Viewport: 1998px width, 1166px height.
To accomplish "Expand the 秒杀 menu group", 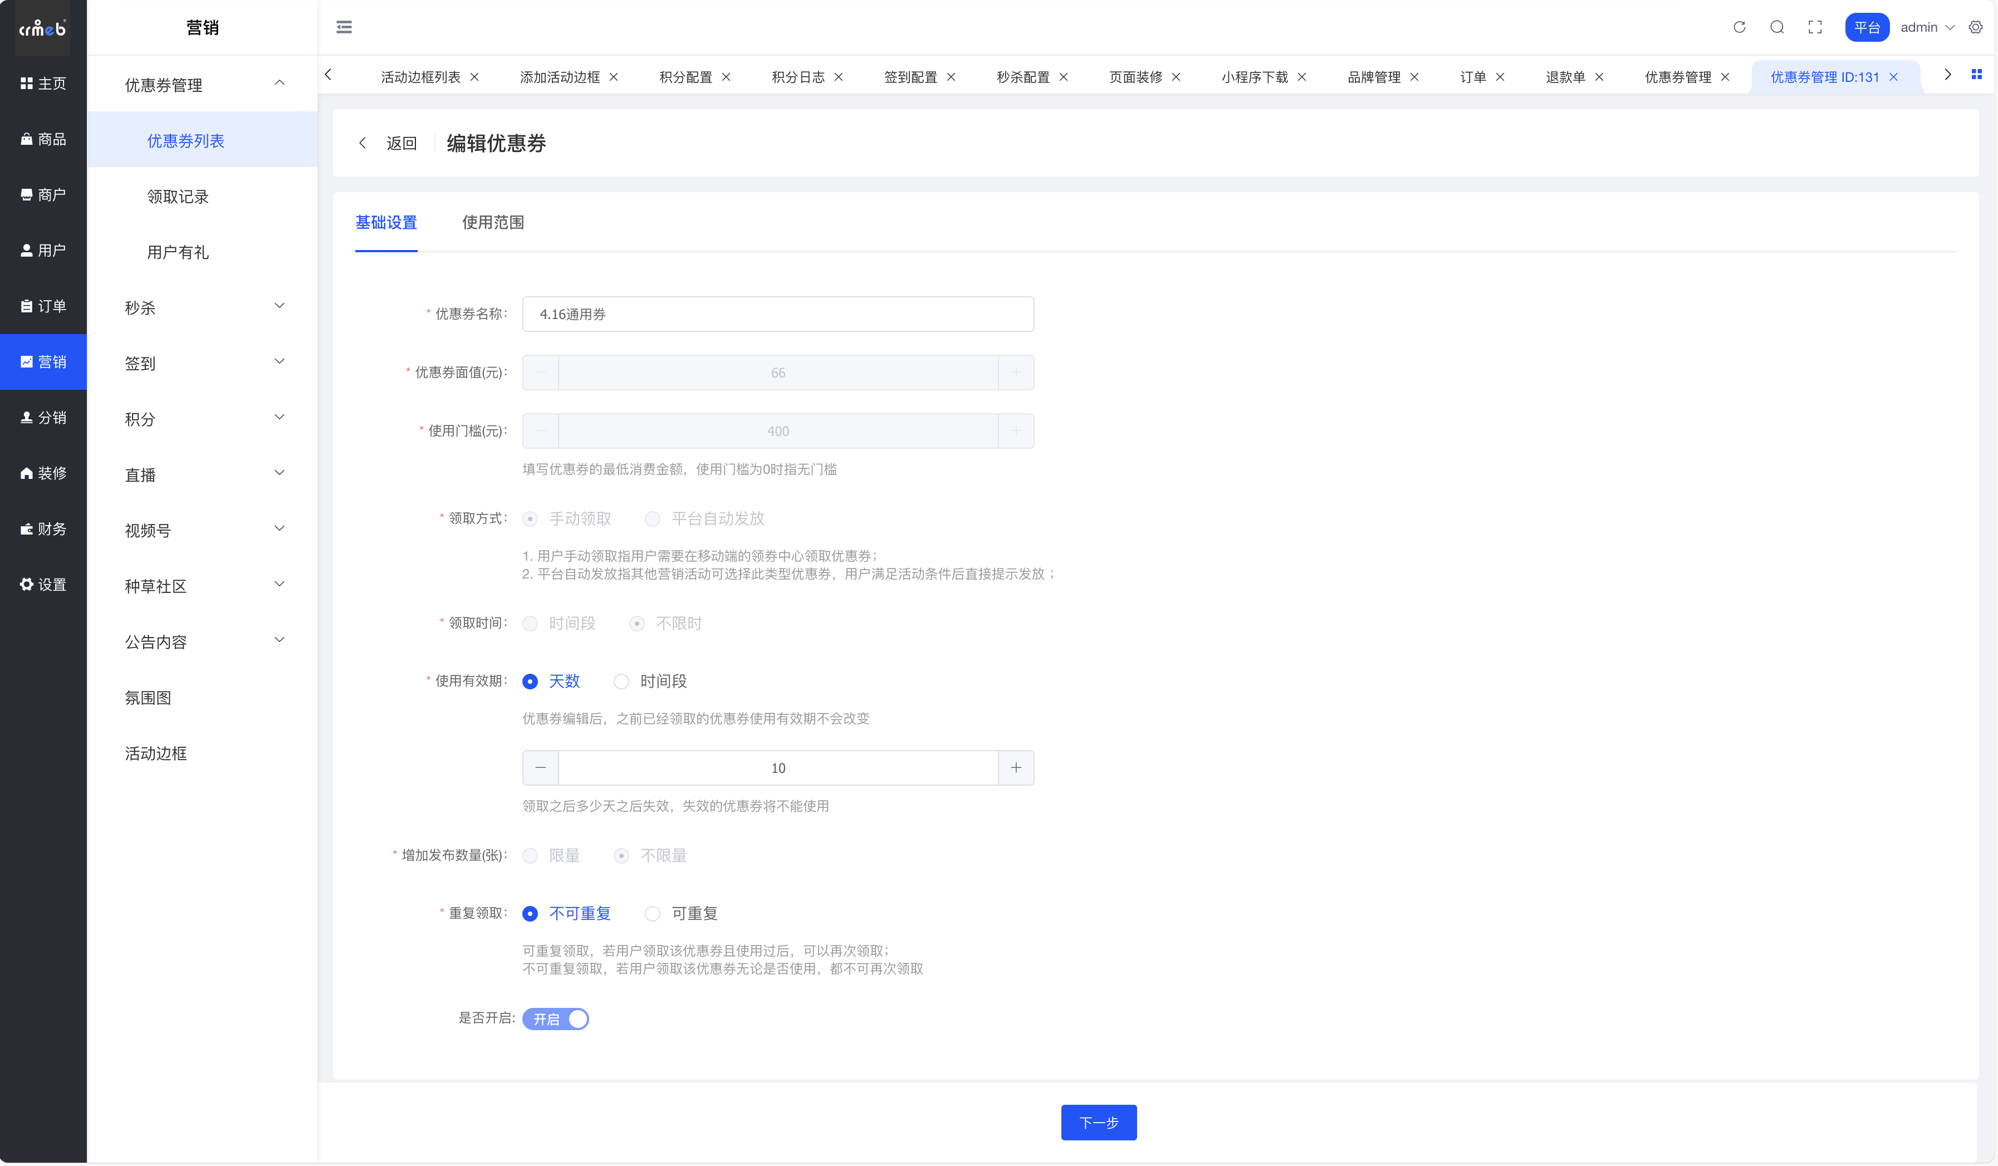I will 202,307.
